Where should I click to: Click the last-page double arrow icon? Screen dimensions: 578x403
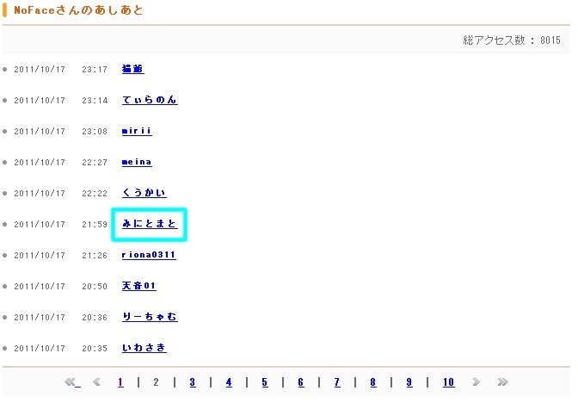click(502, 382)
